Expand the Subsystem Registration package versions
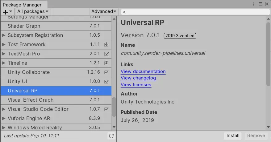Screen dimensions: 271x142 (4, 35)
